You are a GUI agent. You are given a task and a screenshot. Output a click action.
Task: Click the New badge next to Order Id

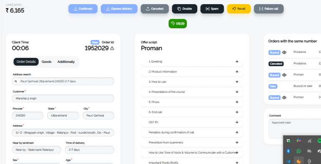click(x=95, y=42)
